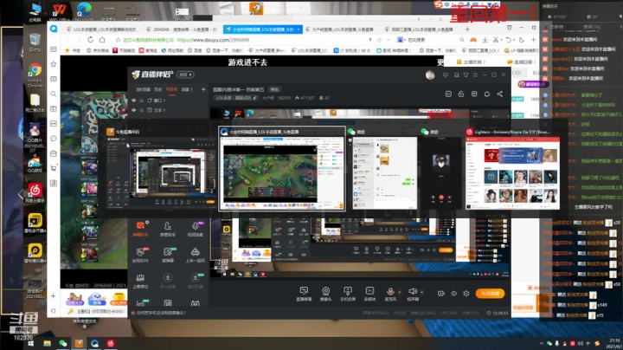
Task: Switch to the 场景1 scene tab
Action: (187, 89)
